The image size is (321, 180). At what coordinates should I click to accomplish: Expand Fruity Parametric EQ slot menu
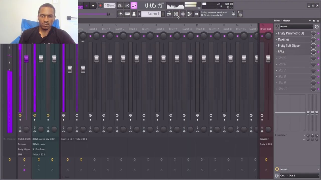click(276, 33)
